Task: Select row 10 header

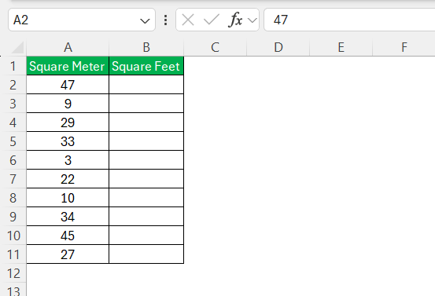Action: [x=13, y=236]
